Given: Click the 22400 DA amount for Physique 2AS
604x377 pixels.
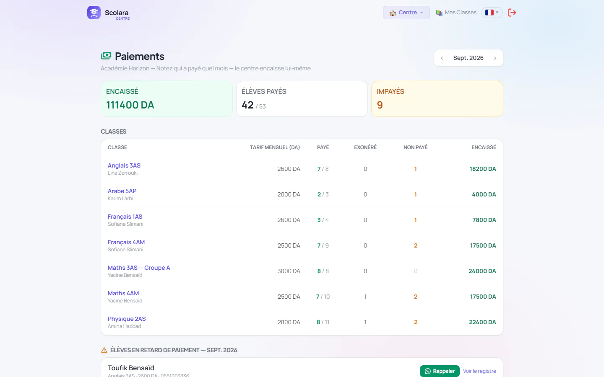Looking at the screenshot, I should tap(482, 322).
